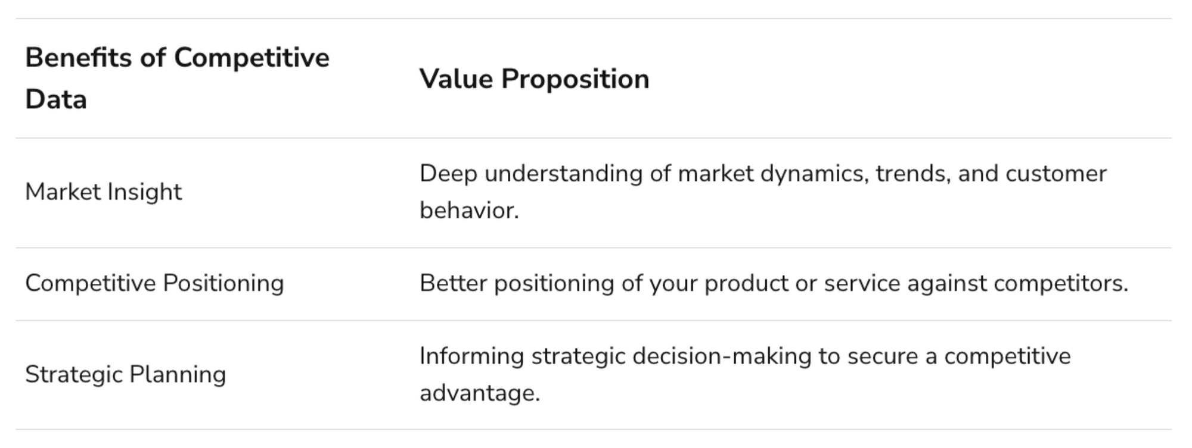Click the word 'Deep' in first row
Image resolution: width=1192 pixels, height=448 pixels.
pos(448,174)
